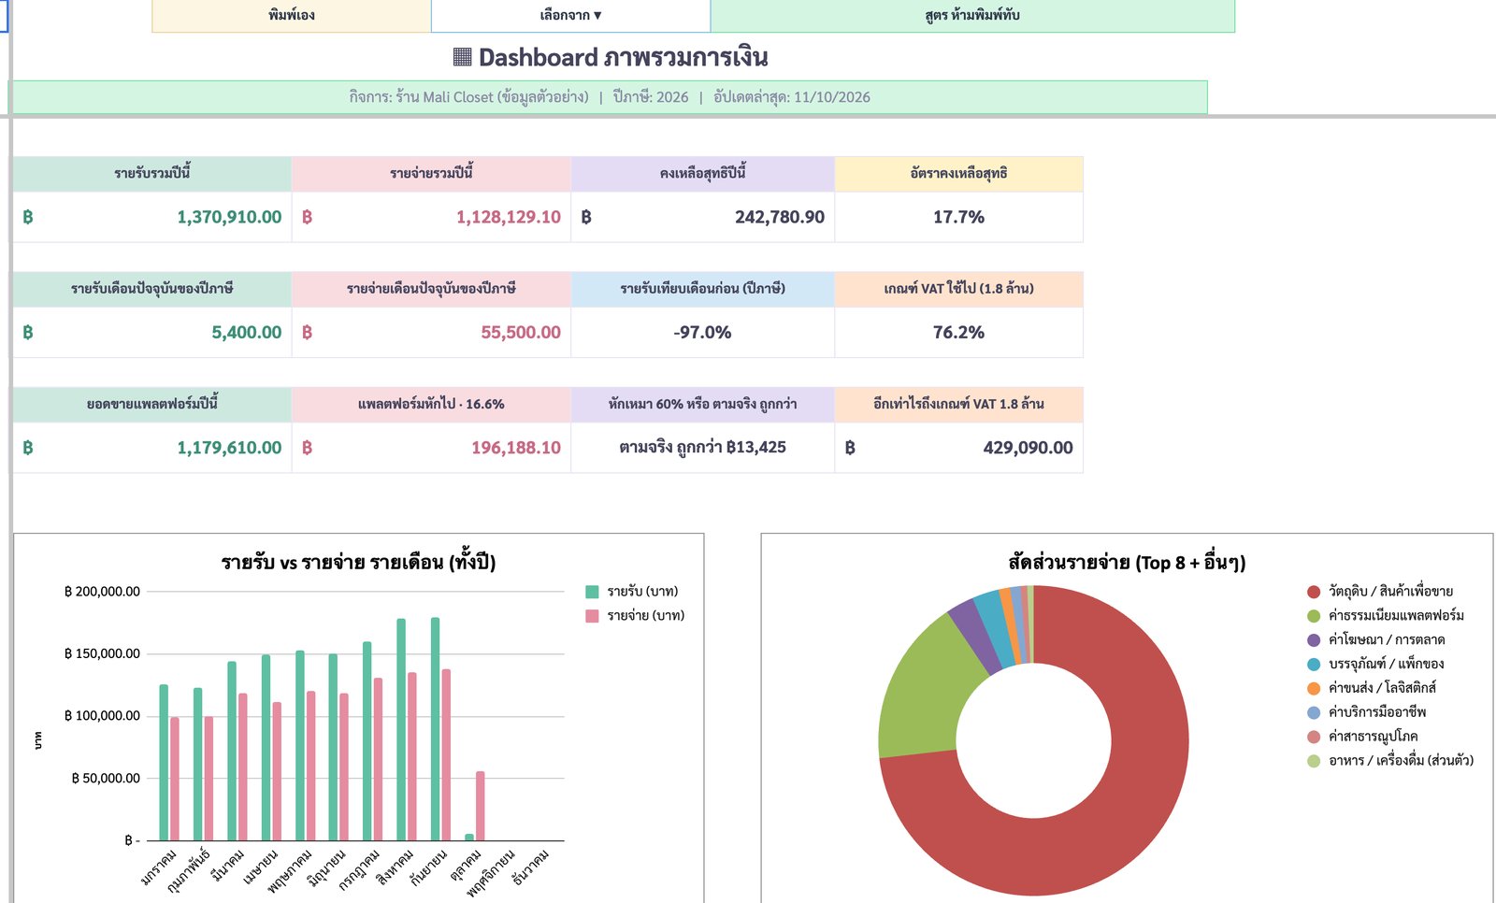Click the วัตถุดิบ / สินค้าเพื่อขาย legend entry
1496x903 pixels.
coord(1380,592)
